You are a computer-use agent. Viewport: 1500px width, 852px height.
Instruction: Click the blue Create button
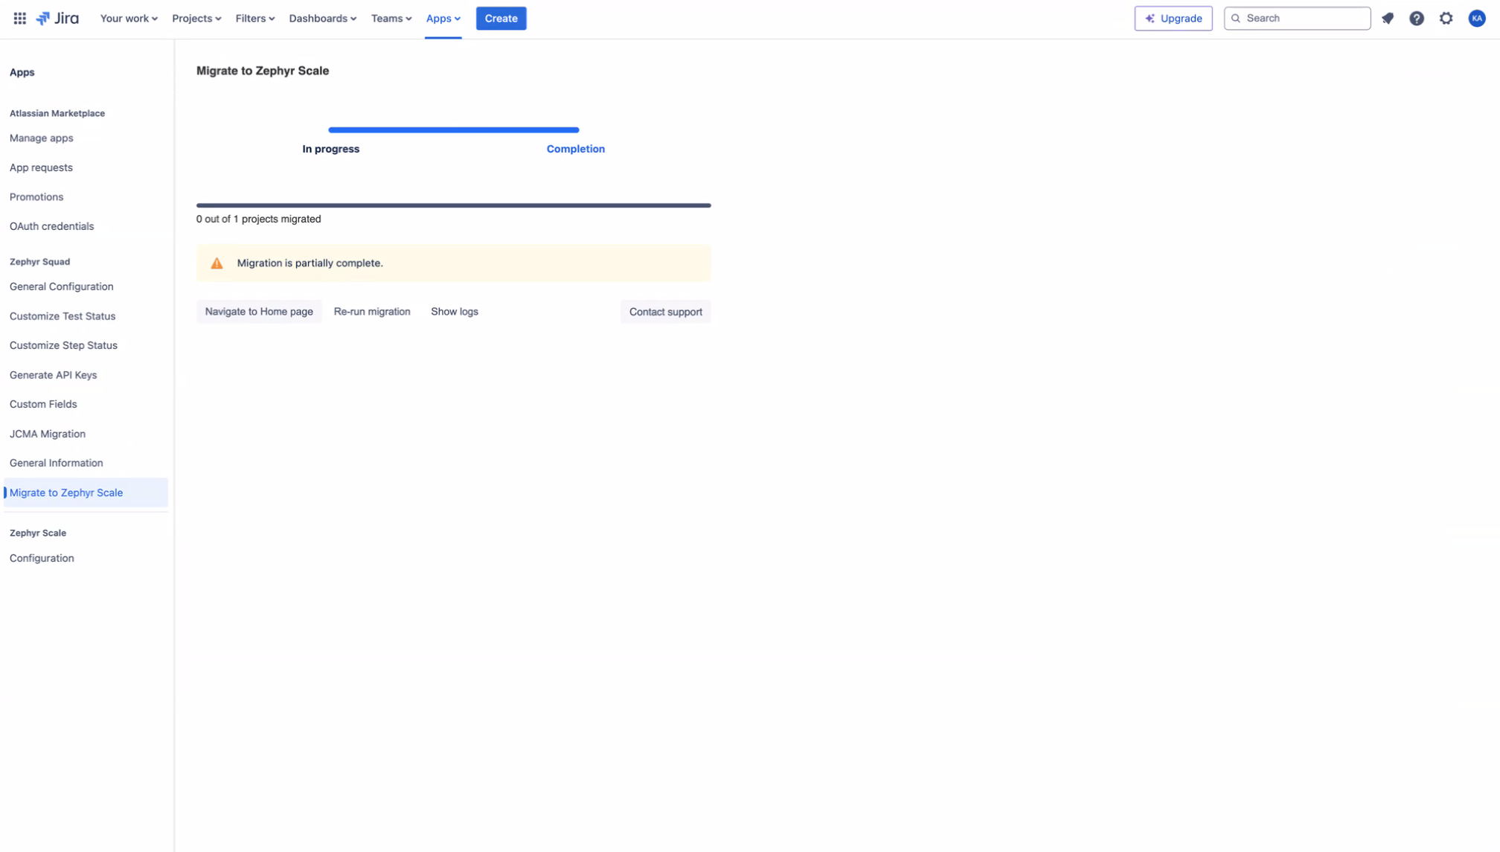click(501, 19)
